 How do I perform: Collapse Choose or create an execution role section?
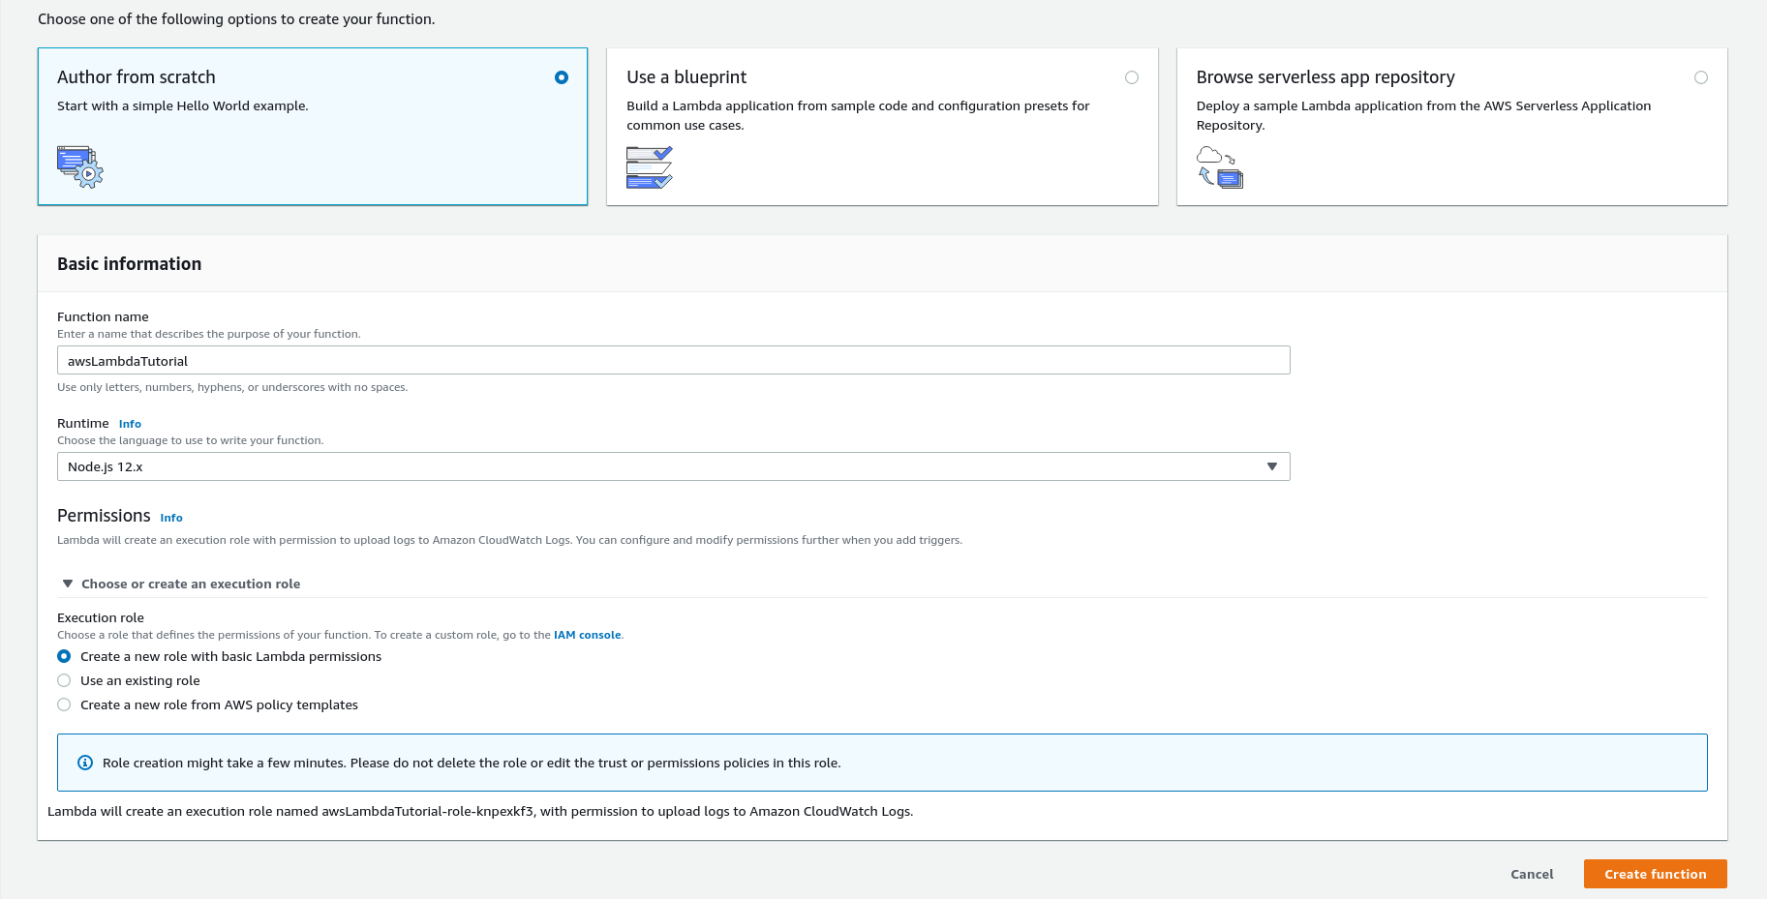[x=181, y=584]
